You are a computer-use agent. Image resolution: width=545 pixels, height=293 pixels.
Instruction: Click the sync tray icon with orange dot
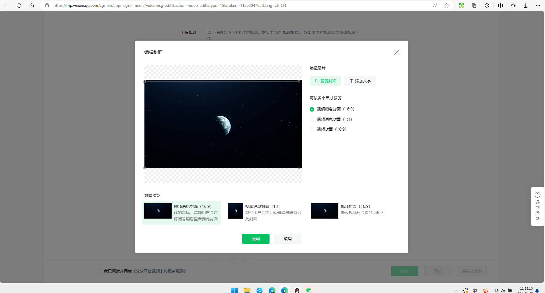pos(466,290)
